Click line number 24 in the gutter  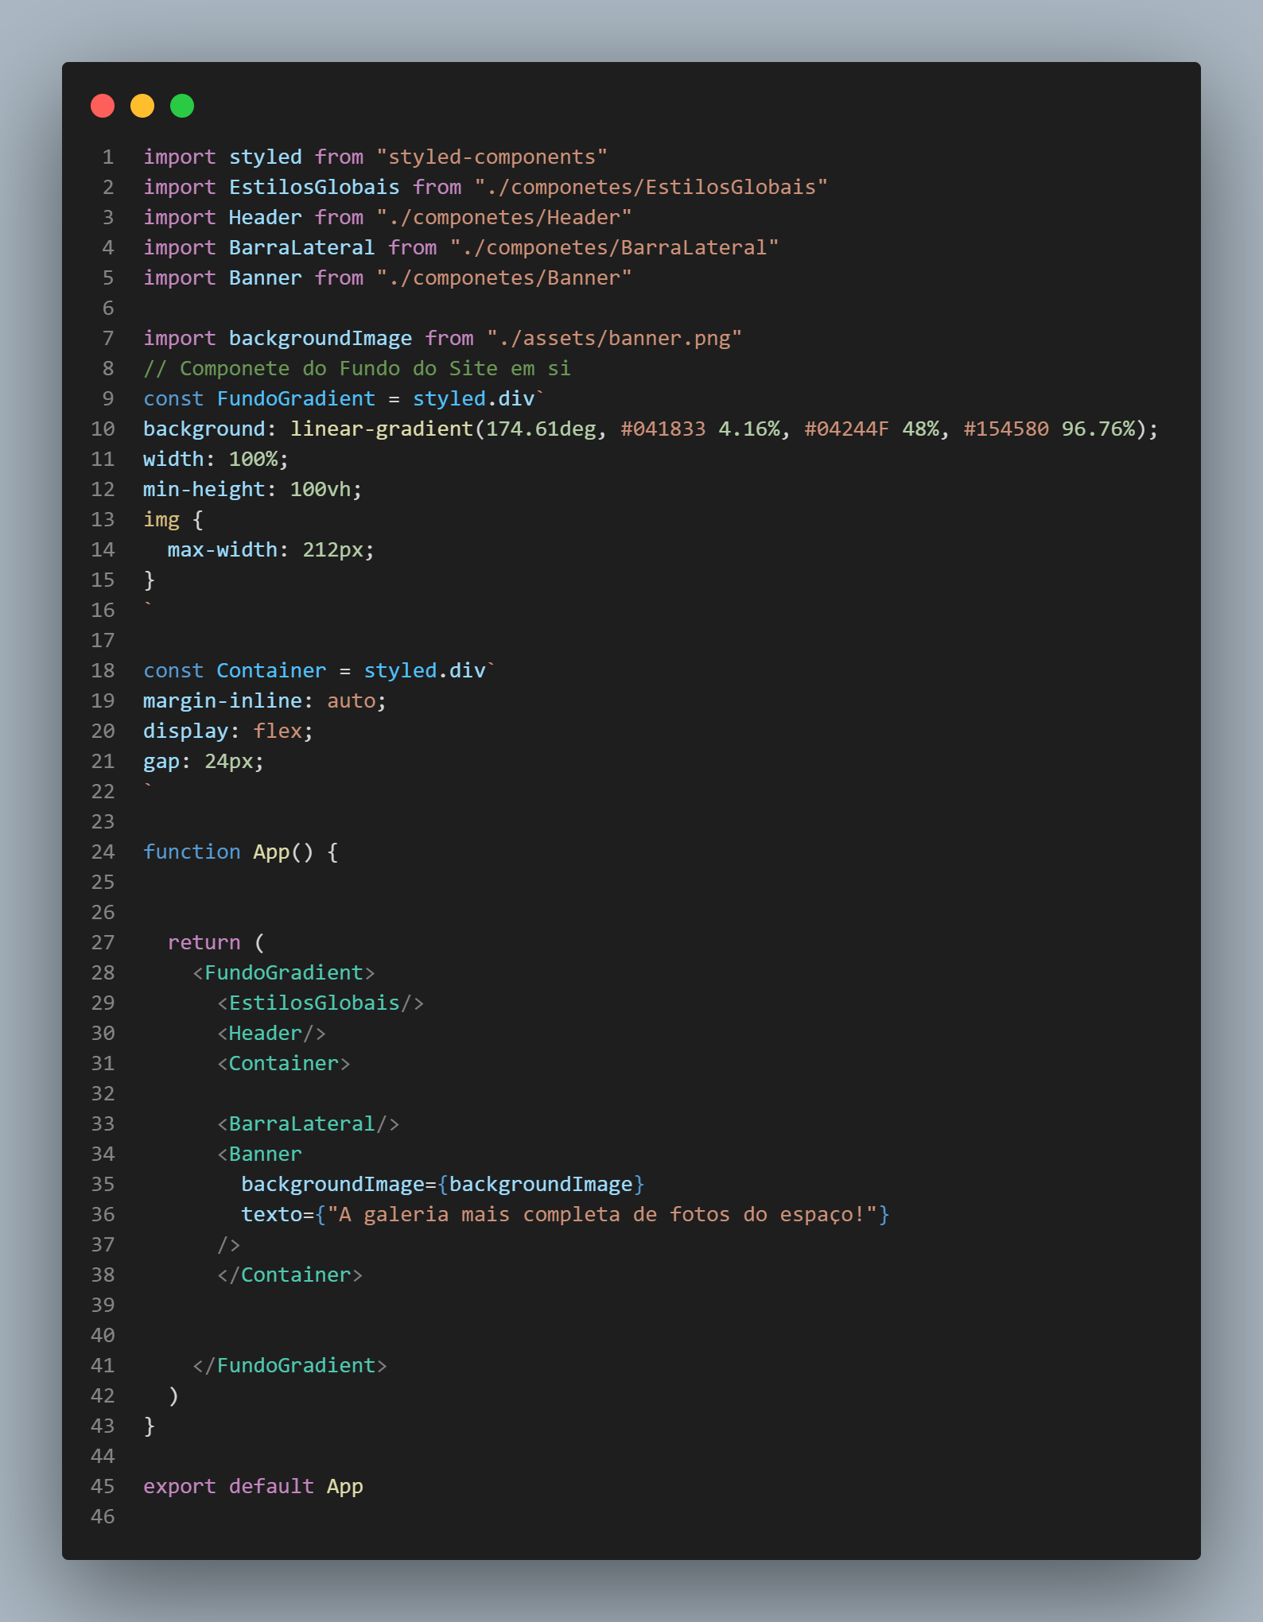click(103, 852)
